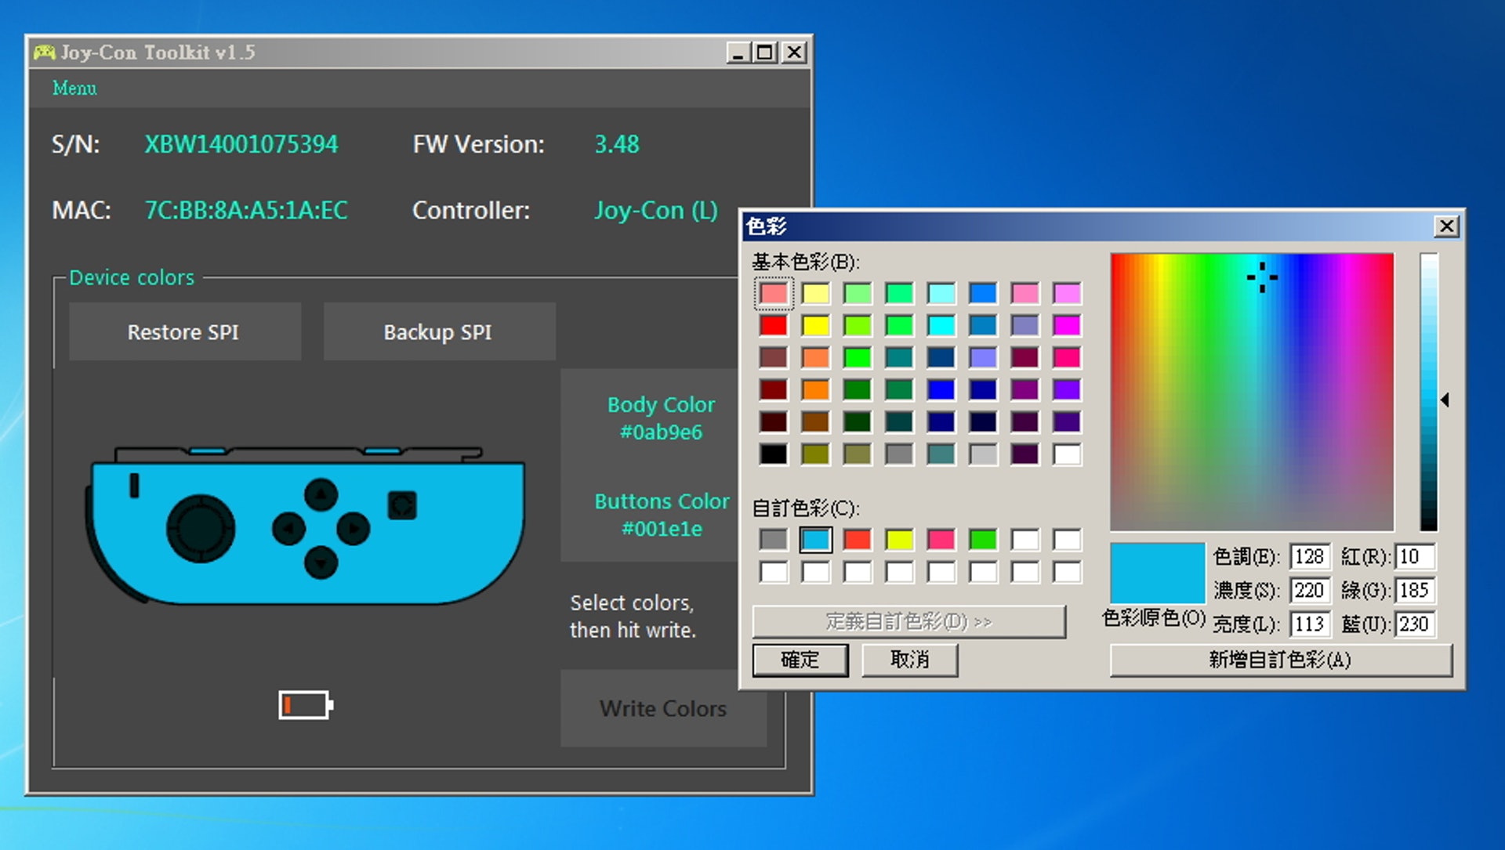Click 新增自訂色彩 add custom color button

(1280, 660)
